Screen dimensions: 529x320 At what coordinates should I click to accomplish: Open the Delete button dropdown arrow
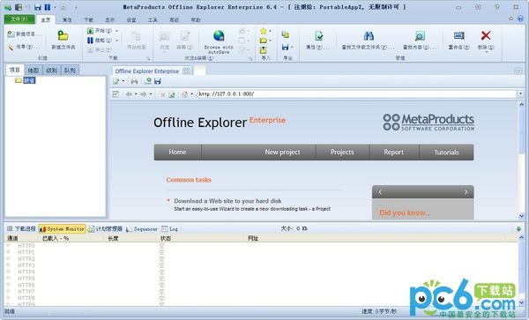pos(486,52)
